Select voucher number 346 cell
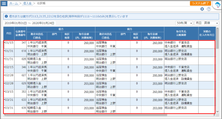 click(x=20, y=69)
